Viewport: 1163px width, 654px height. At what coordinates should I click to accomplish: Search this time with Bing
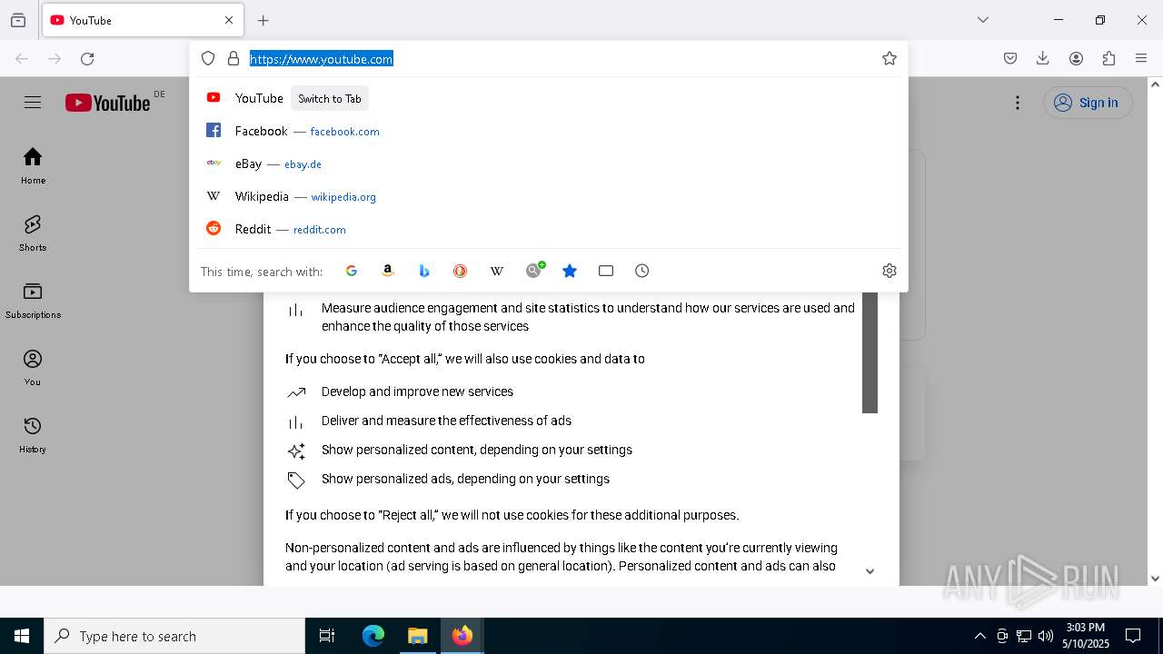(x=424, y=271)
